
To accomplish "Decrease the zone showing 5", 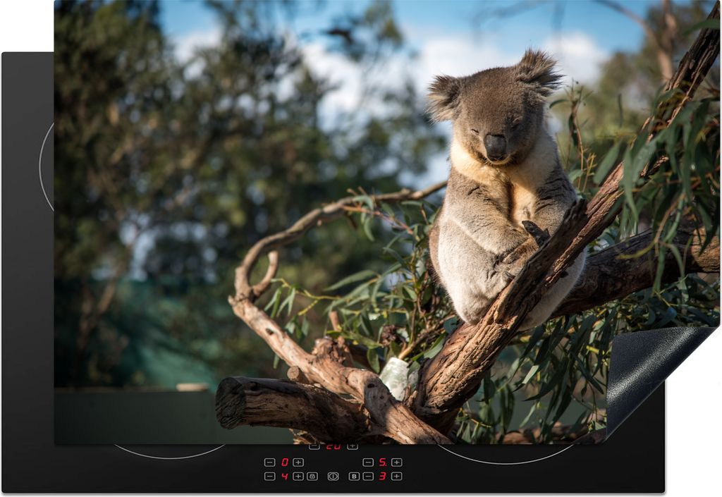I will point(368,462).
